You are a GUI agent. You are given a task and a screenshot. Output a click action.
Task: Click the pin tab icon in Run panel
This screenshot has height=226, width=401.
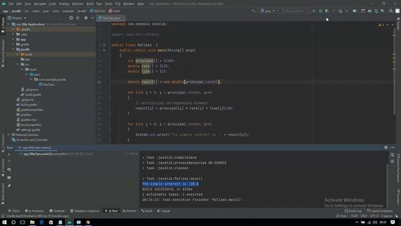pyautogui.click(x=9, y=186)
